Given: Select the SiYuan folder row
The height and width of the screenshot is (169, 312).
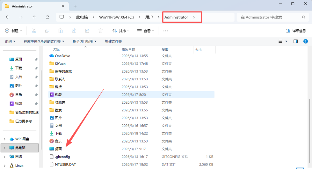Looking at the screenshot, I should [131, 64].
